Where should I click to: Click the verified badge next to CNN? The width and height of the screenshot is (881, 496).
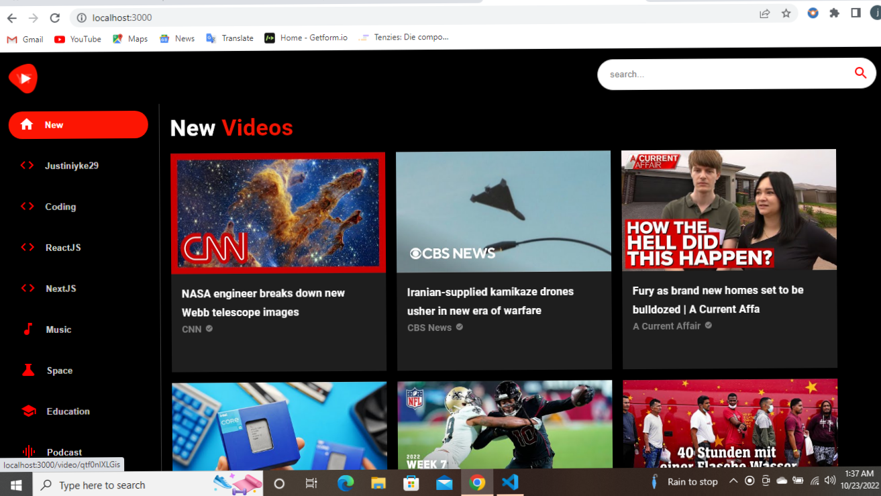pyautogui.click(x=208, y=330)
